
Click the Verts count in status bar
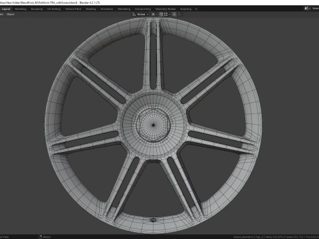click(x=274, y=237)
